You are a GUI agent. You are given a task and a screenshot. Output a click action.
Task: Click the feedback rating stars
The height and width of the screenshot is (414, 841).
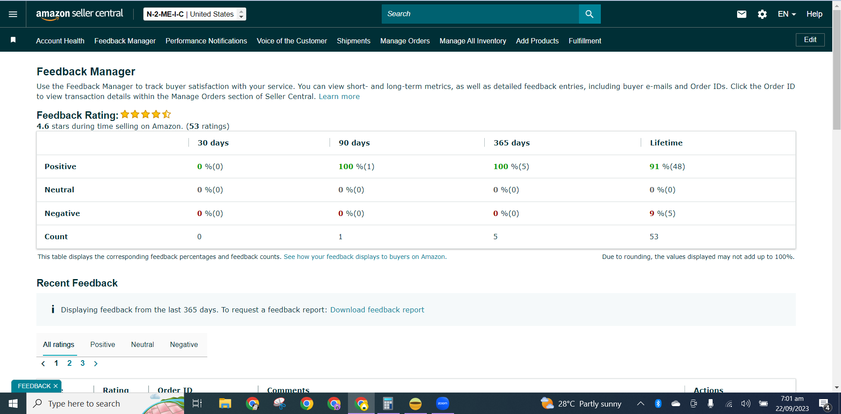(145, 114)
